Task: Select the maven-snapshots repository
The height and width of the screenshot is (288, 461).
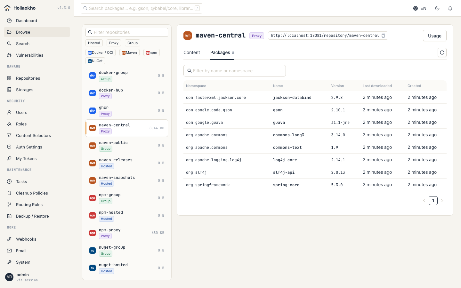Action: click(127, 180)
